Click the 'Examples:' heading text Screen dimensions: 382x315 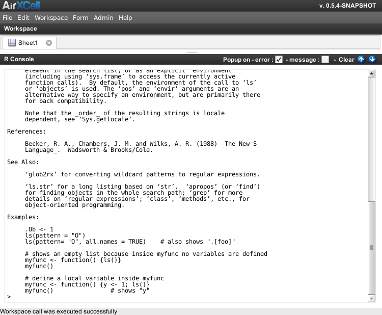[x=22, y=217]
